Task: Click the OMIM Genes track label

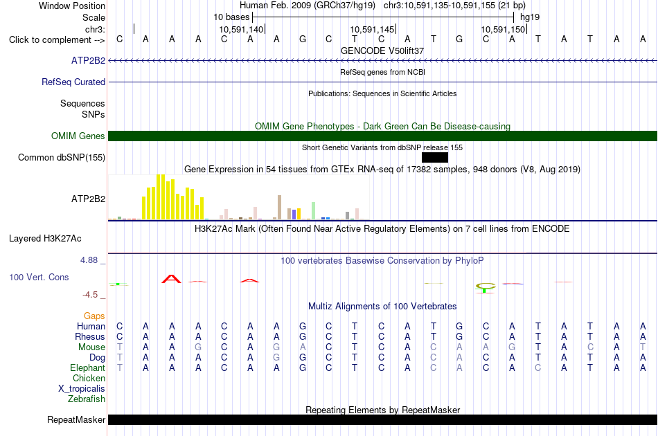Action: pyautogui.click(x=78, y=136)
